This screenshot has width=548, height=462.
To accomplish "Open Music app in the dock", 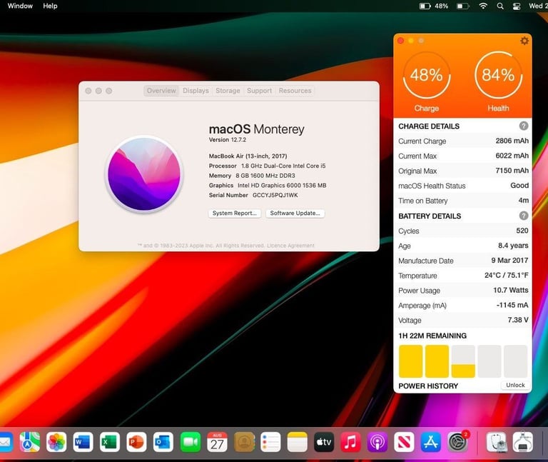I will pos(350,442).
